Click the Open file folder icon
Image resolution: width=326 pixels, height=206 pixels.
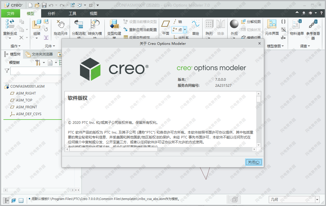coord(37,5)
